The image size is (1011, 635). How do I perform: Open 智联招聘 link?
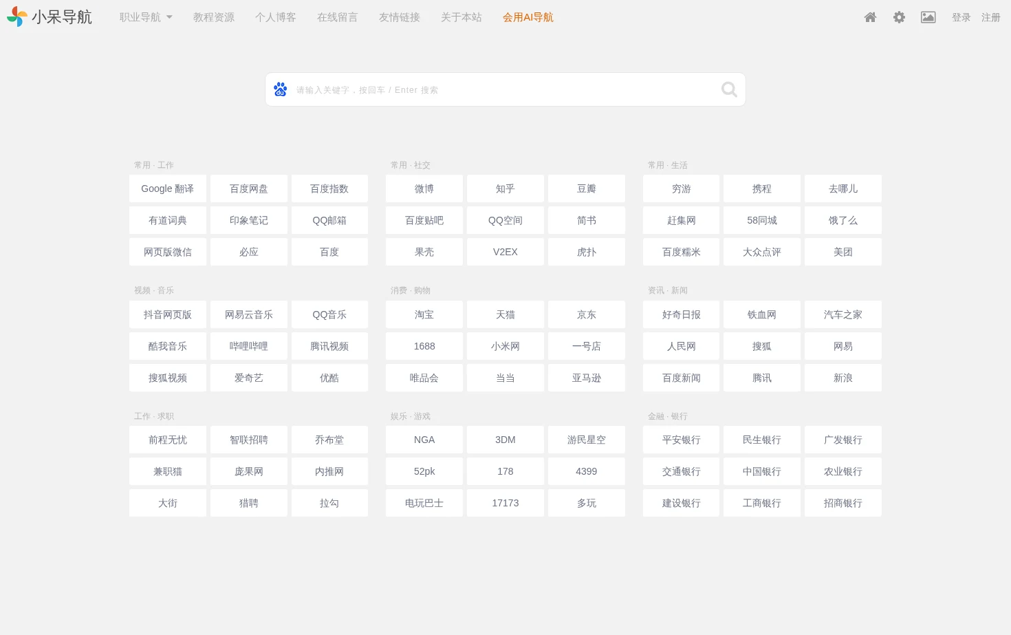tap(249, 440)
